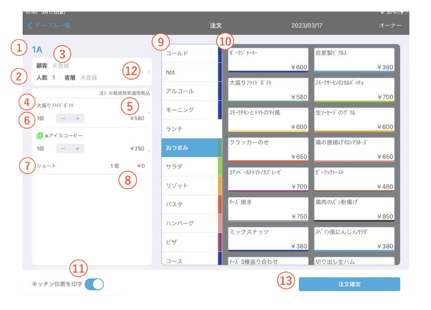Image resolution: width=431 pixels, height=310 pixels.
Task: Open アイスコーヒー item details chevron
Action: (149, 148)
